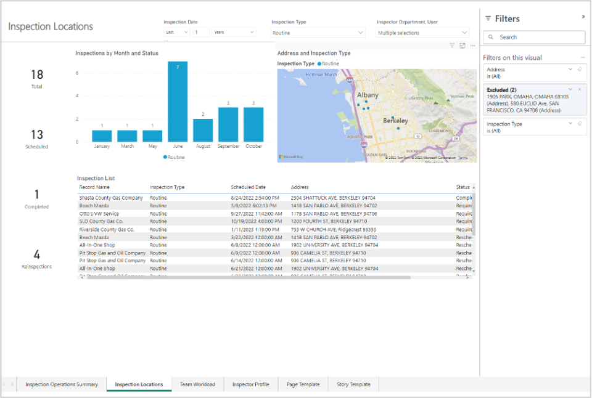Expand the Address filter card chevron
Screen dimensions: 592x398
point(570,70)
